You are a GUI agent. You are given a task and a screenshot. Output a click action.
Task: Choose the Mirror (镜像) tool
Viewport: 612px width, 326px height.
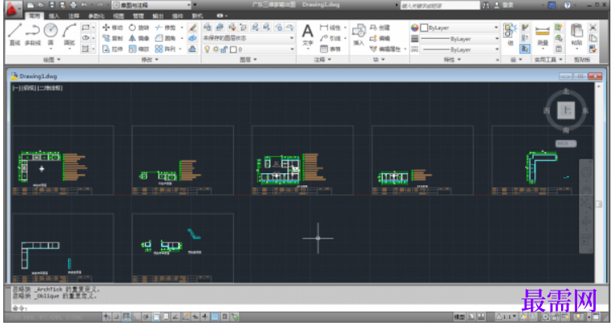tap(139, 38)
